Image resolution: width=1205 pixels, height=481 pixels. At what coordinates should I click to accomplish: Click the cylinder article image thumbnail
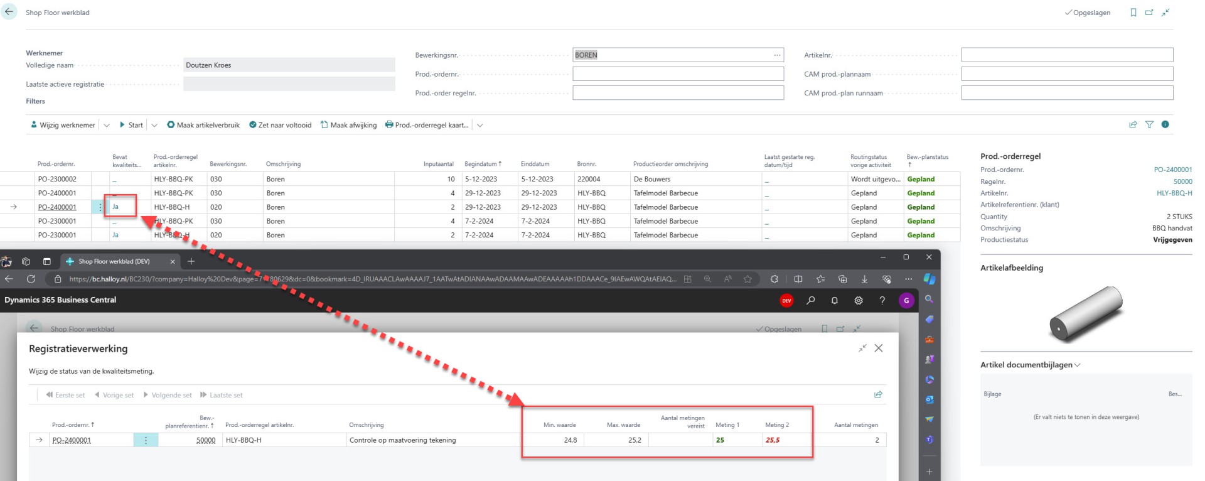(1086, 313)
